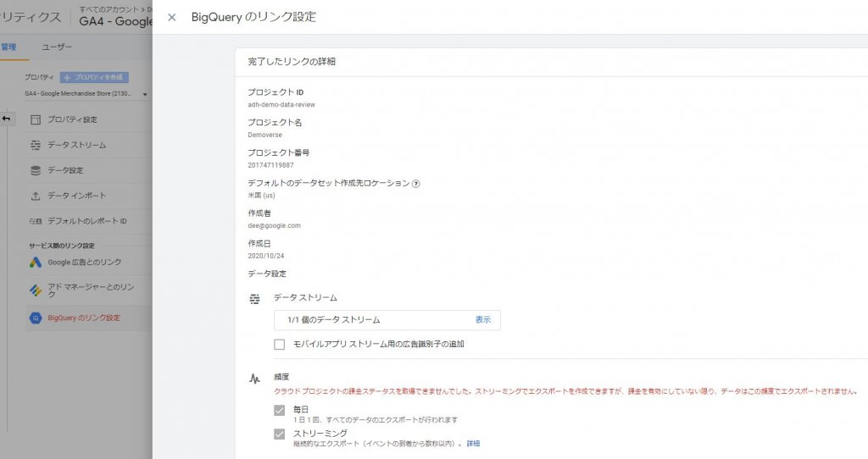
Task: Click the data import upload icon
Action: [x=36, y=196]
